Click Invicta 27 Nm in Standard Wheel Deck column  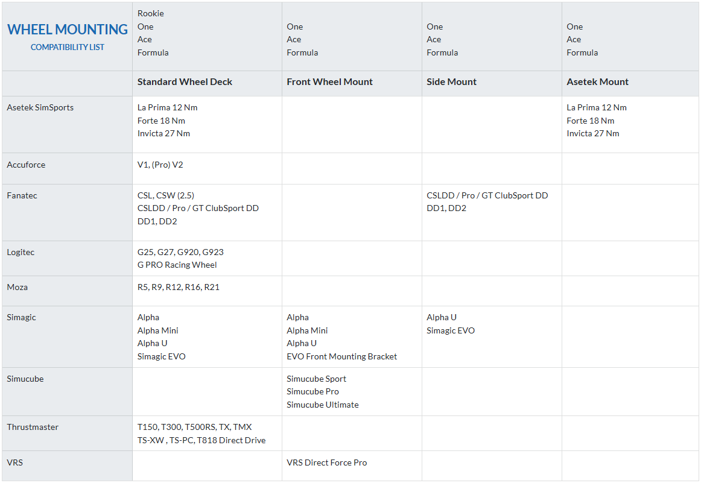[x=163, y=133]
